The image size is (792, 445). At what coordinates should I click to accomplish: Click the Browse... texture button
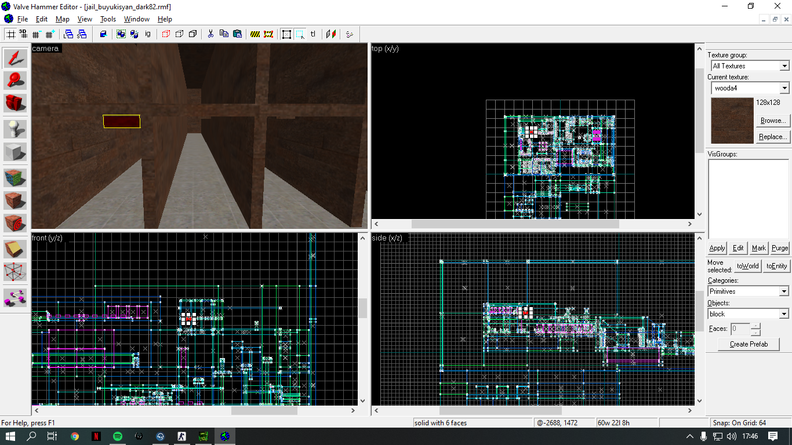pos(773,121)
